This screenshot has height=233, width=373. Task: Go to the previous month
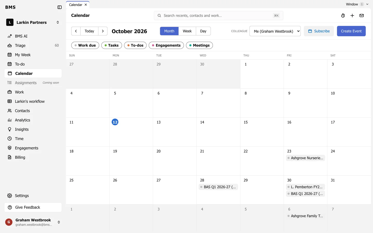click(76, 31)
